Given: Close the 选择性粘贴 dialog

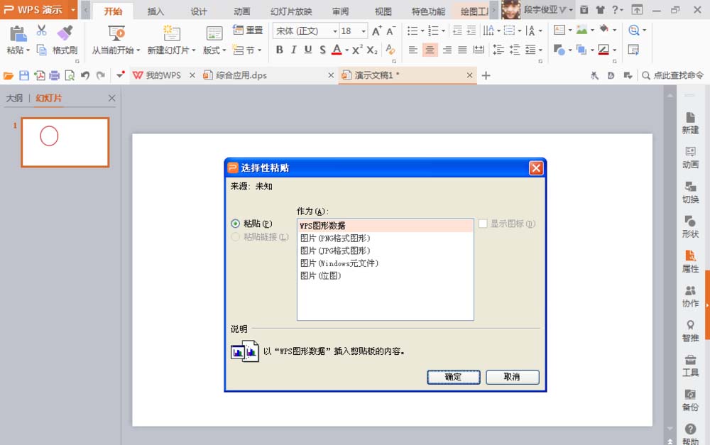Looking at the screenshot, I should pos(536,168).
